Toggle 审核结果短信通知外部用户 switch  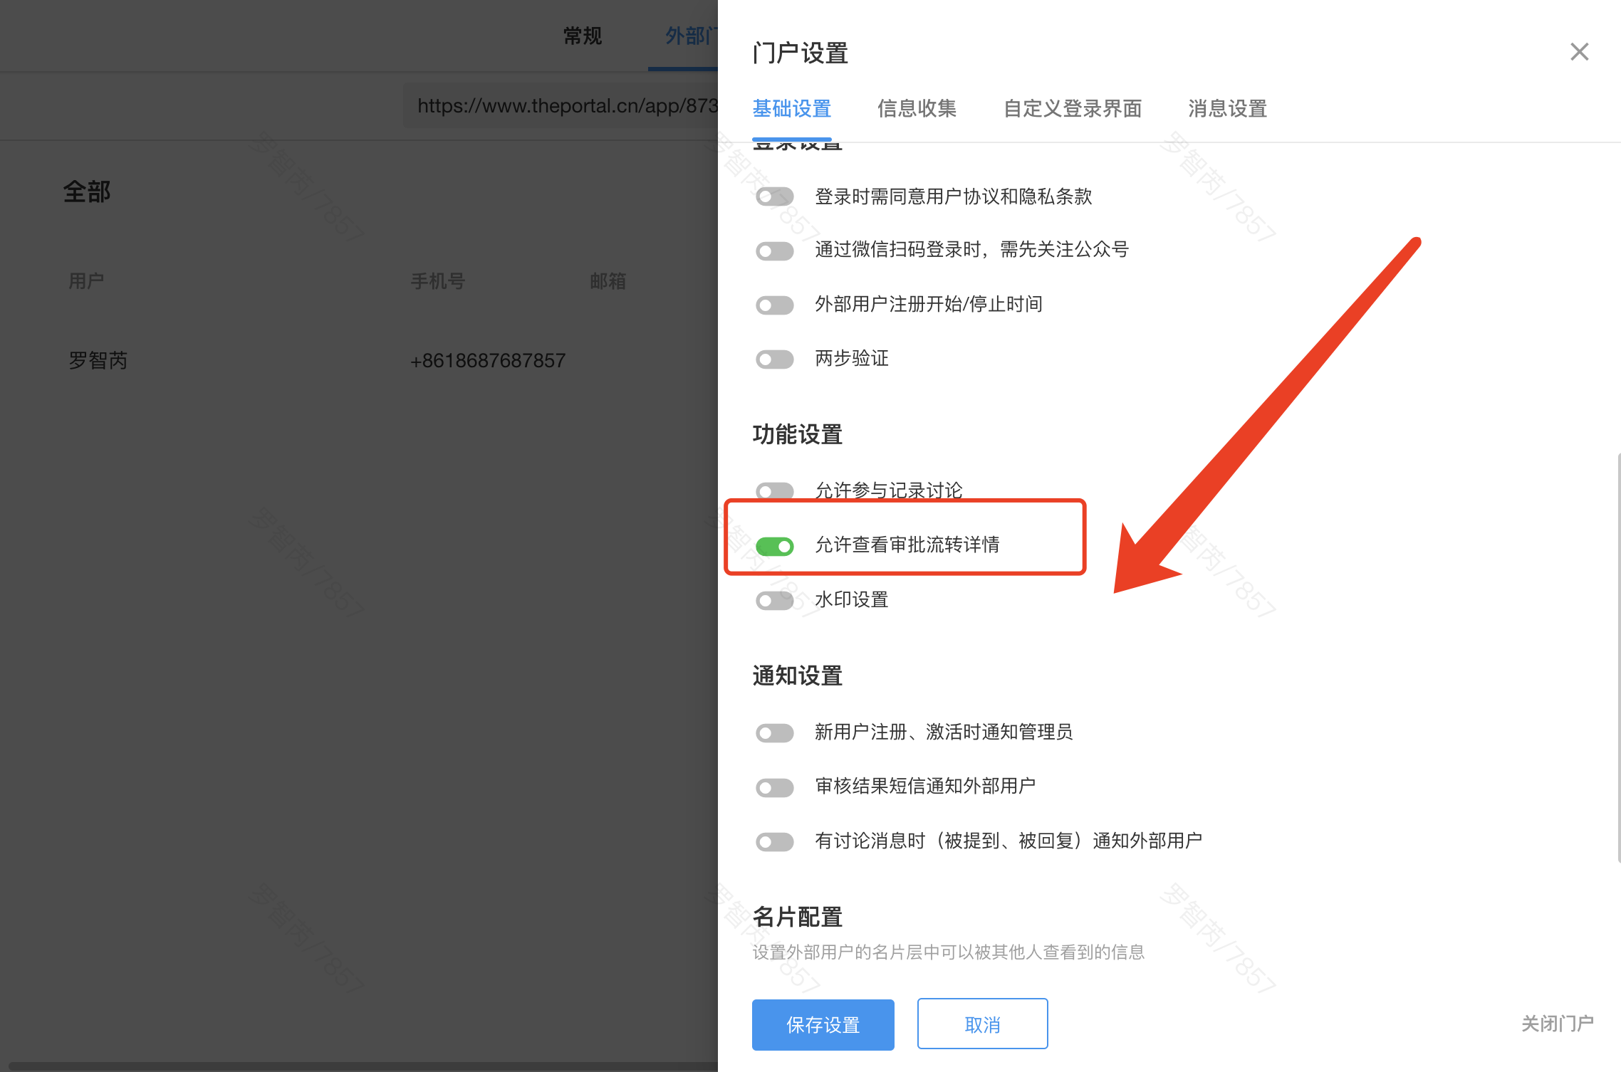tap(775, 787)
